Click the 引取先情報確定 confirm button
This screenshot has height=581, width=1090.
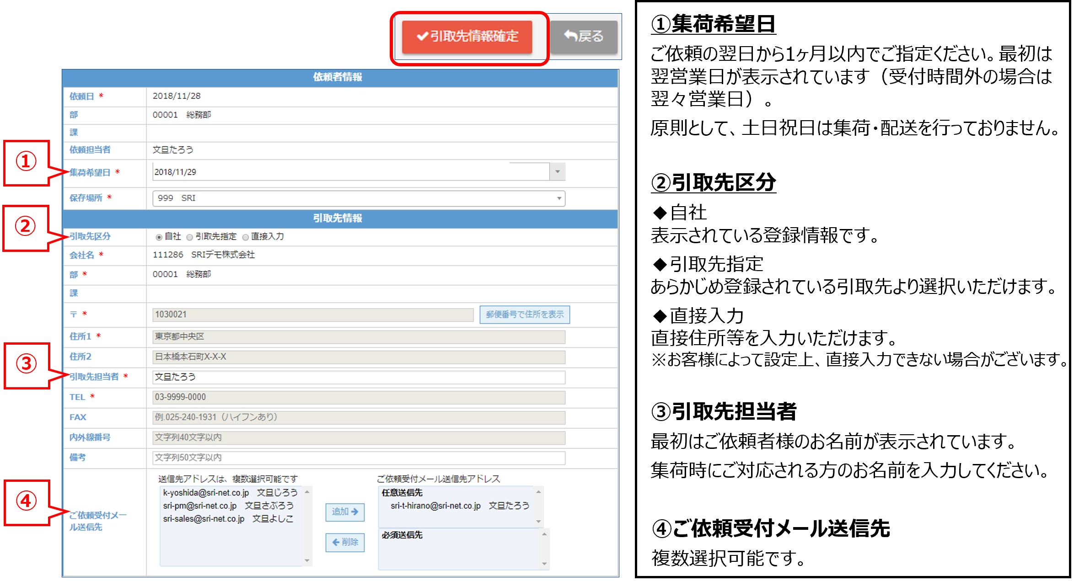pos(467,37)
